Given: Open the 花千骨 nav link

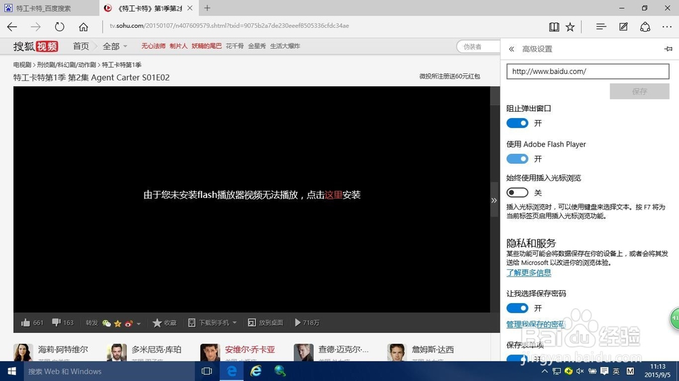Looking at the screenshot, I should point(234,46).
